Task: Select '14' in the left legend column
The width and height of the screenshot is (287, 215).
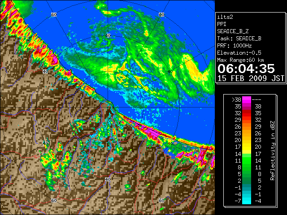Action: [238, 154]
